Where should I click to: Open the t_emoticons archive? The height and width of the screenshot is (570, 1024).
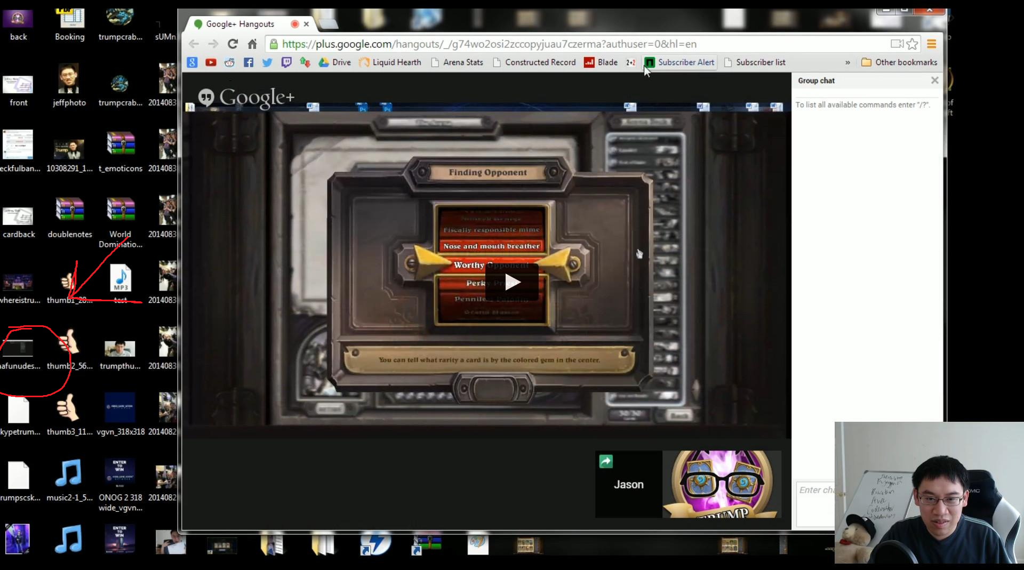(121, 152)
